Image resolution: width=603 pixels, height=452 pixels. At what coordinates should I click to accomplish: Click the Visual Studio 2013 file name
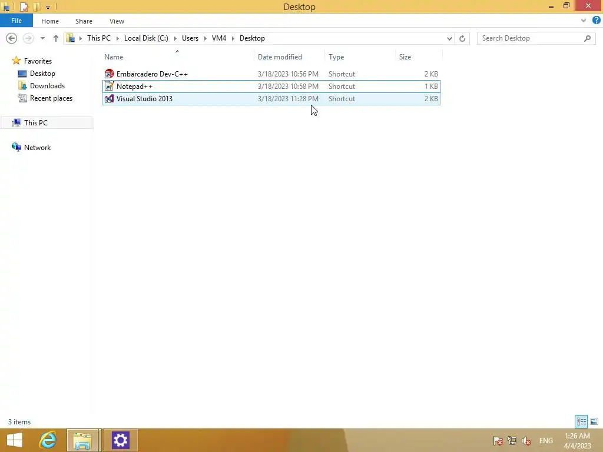pos(144,99)
